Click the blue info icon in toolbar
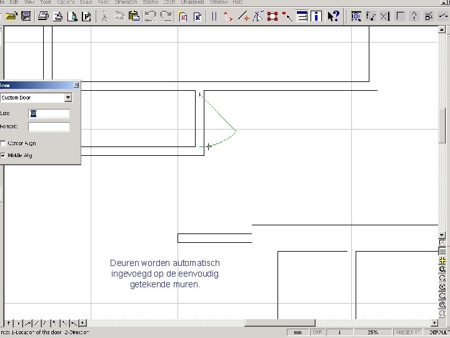450x338 pixels. point(317,16)
